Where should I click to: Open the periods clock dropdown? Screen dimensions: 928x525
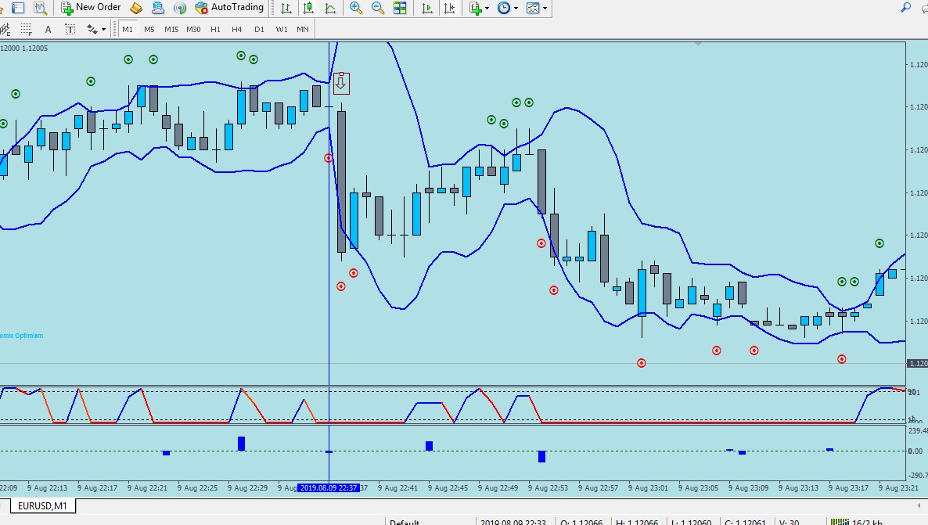tap(508, 8)
